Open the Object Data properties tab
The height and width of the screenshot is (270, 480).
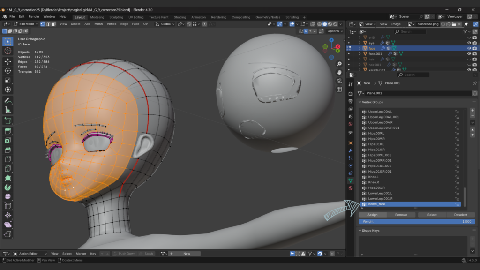351,180
